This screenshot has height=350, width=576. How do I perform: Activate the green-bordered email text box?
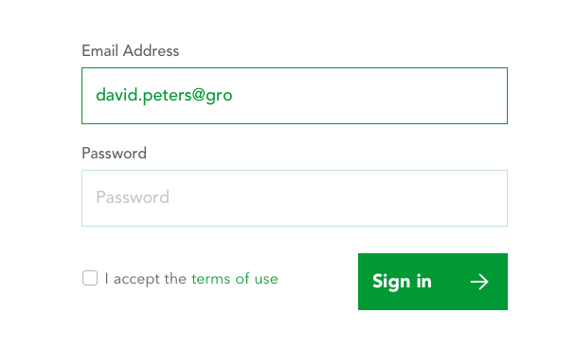pyautogui.click(x=295, y=96)
